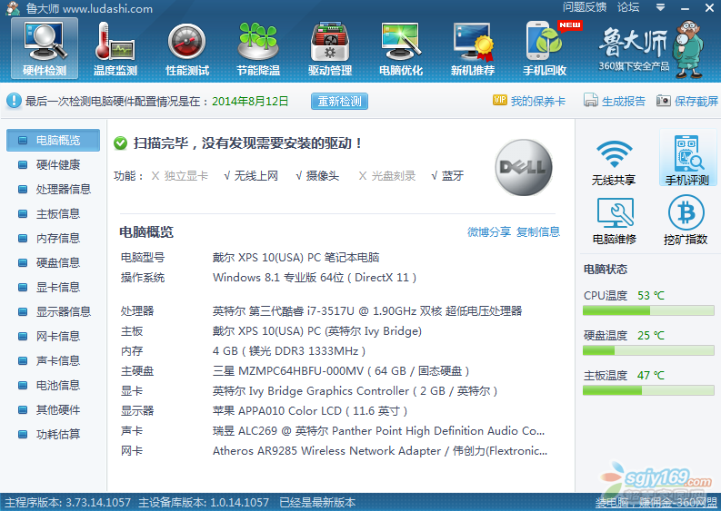Open the 电脑优化 PC optimization tool
This screenshot has width=721, height=511.
coord(401,49)
